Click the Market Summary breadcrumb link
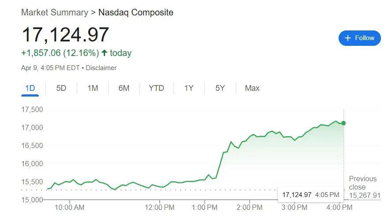392x220 pixels. (55, 12)
